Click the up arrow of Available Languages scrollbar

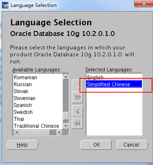[x=66, y=77]
